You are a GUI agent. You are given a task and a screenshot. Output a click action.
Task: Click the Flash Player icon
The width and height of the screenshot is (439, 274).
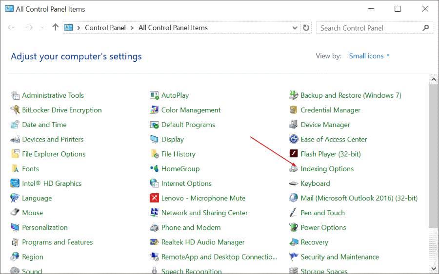pyautogui.click(x=294, y=154)
